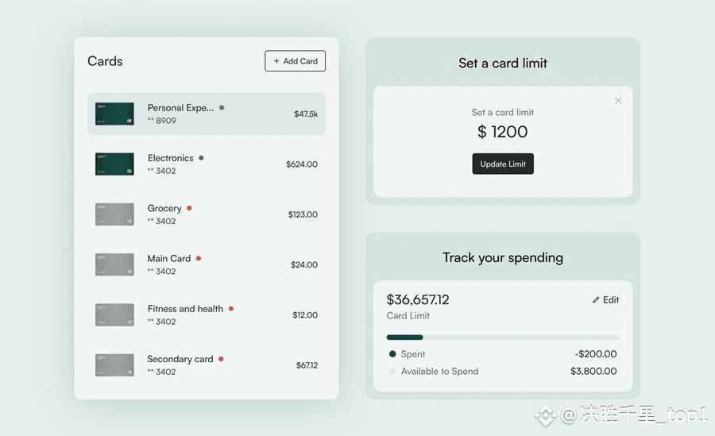The height and width of the screenshot is (436, 715).
Task: Click the $ 1200 limit amount field
Action: 503,132
